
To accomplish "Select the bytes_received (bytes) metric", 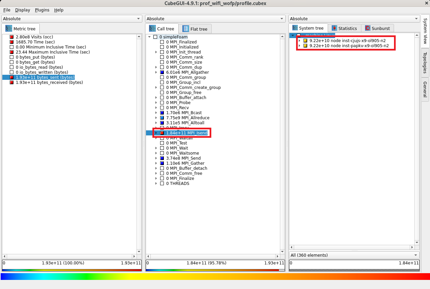I will click(x=49, y=83).
